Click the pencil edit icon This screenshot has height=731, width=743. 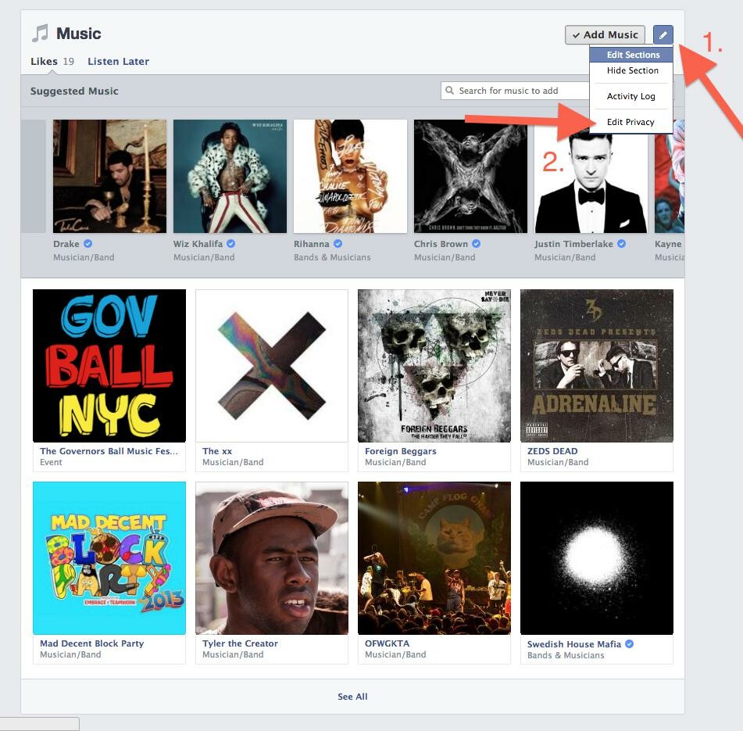[663, 34]
